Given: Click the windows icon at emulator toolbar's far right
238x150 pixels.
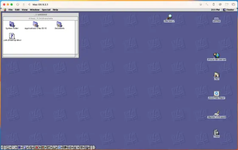Looking at the screenshot, I should (233, 5).
